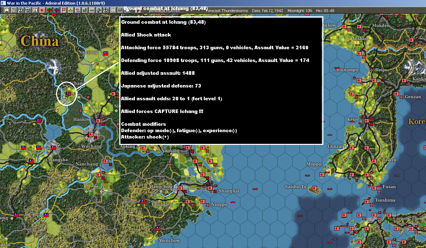Click the Nanking city label

tap(170, 151)
